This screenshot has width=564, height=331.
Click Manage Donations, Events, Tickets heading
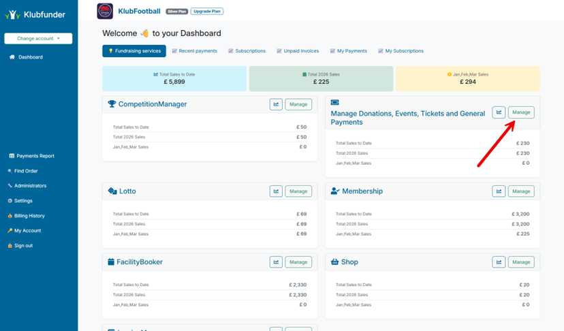(408, 118)
